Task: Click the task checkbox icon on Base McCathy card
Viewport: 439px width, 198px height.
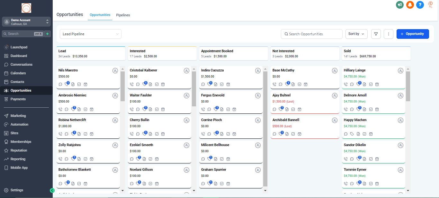Action: [300, 84]
